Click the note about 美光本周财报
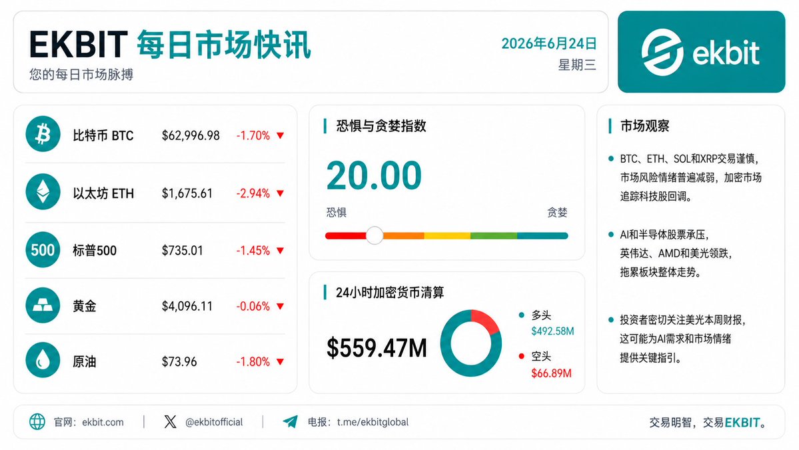The image size is (799, 450). [683, 339]
